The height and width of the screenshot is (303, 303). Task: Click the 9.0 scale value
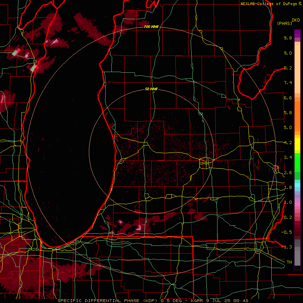coord(288,53)
